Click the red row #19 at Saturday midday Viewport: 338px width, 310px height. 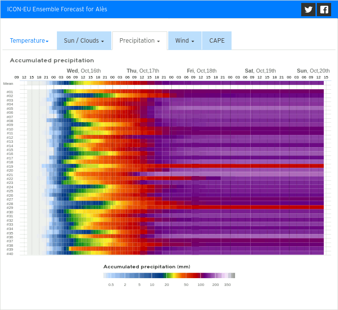[x=260, y=166]
